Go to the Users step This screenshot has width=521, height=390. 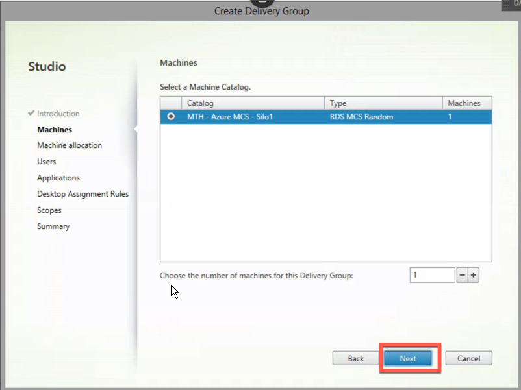47,162
